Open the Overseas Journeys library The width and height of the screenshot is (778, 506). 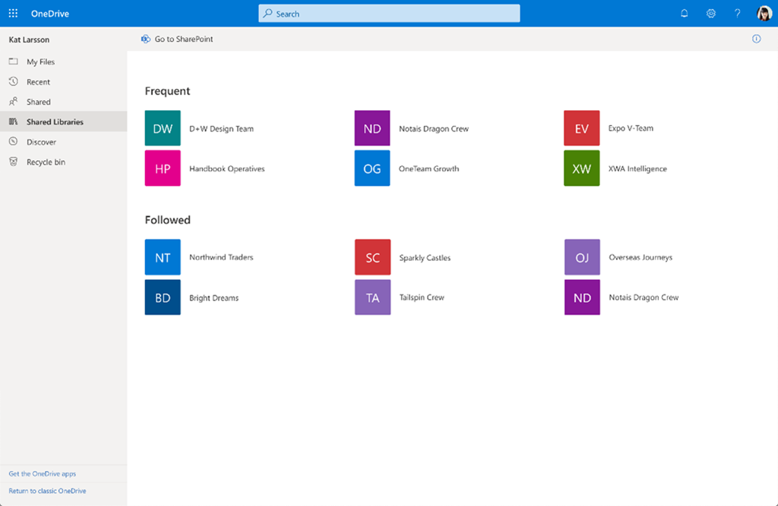(640, 257)
